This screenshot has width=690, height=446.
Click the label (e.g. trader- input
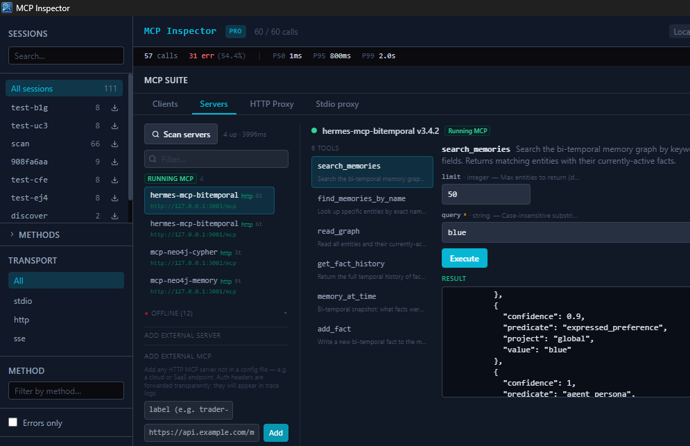(189, 410)
